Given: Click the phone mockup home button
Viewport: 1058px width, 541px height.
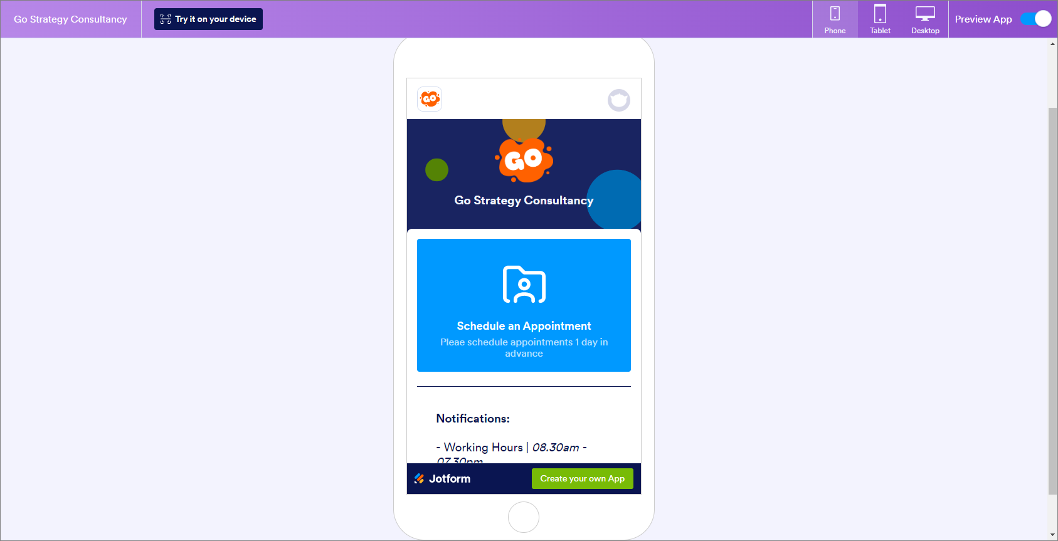Looking at the screenshot, I should point(524,517).
